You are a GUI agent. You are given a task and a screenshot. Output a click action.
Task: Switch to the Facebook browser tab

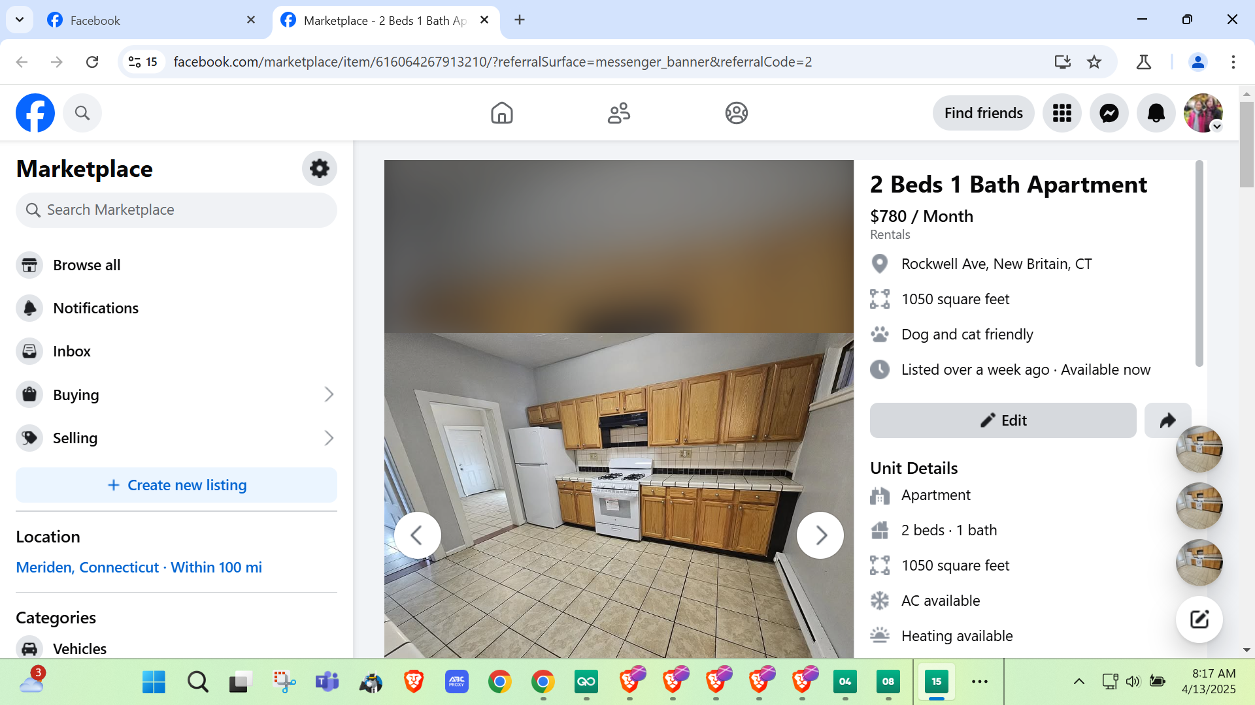tap(95, 20)
